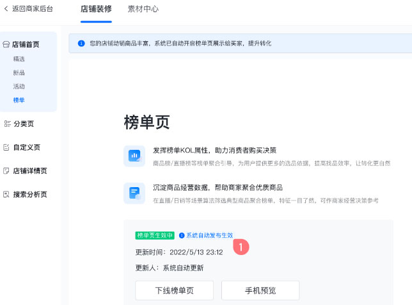This screenshot has width=412, height=305.
Task: Open 分类页 in the sidebar
Action: click(24, 124)
